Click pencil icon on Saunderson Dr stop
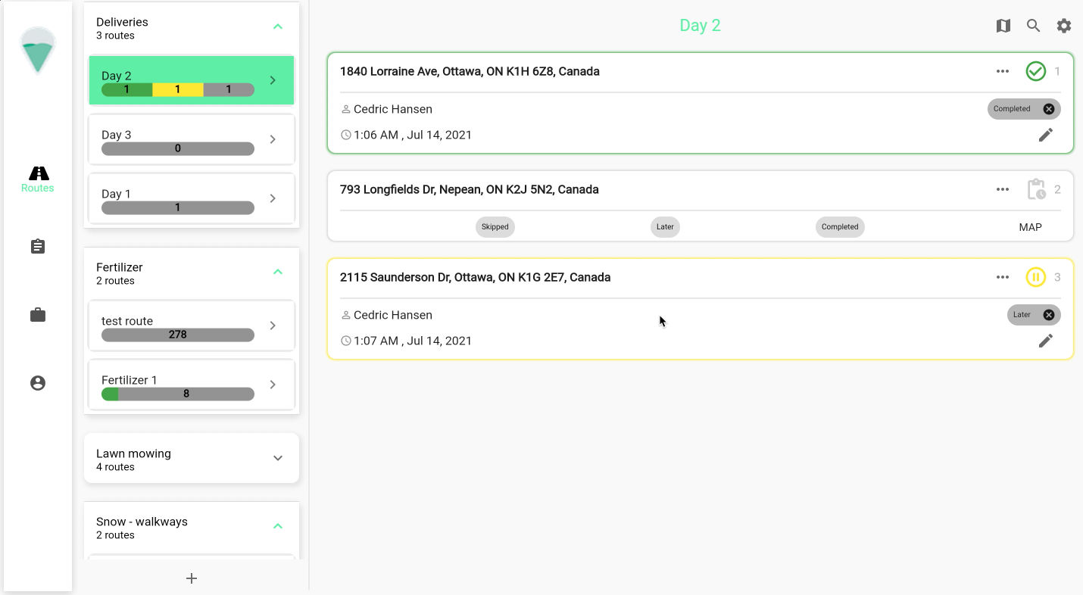The width and height of the screenshot is (1083, 595). coord(1045,341)
